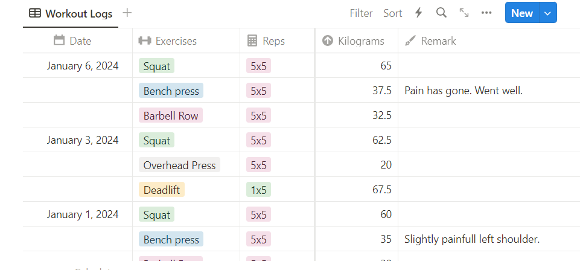
Task: Add a new view with plus icon
Action: coord(127,13)
